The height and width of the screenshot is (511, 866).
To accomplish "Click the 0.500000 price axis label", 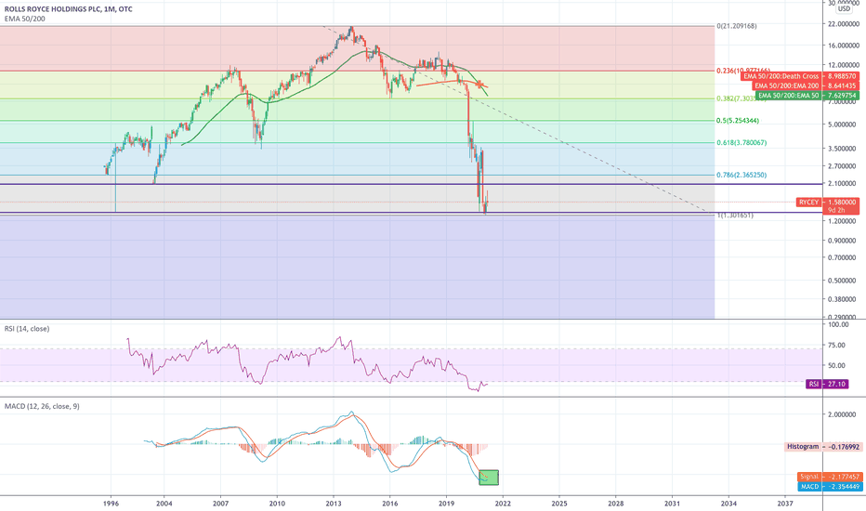I will (842, 281).
